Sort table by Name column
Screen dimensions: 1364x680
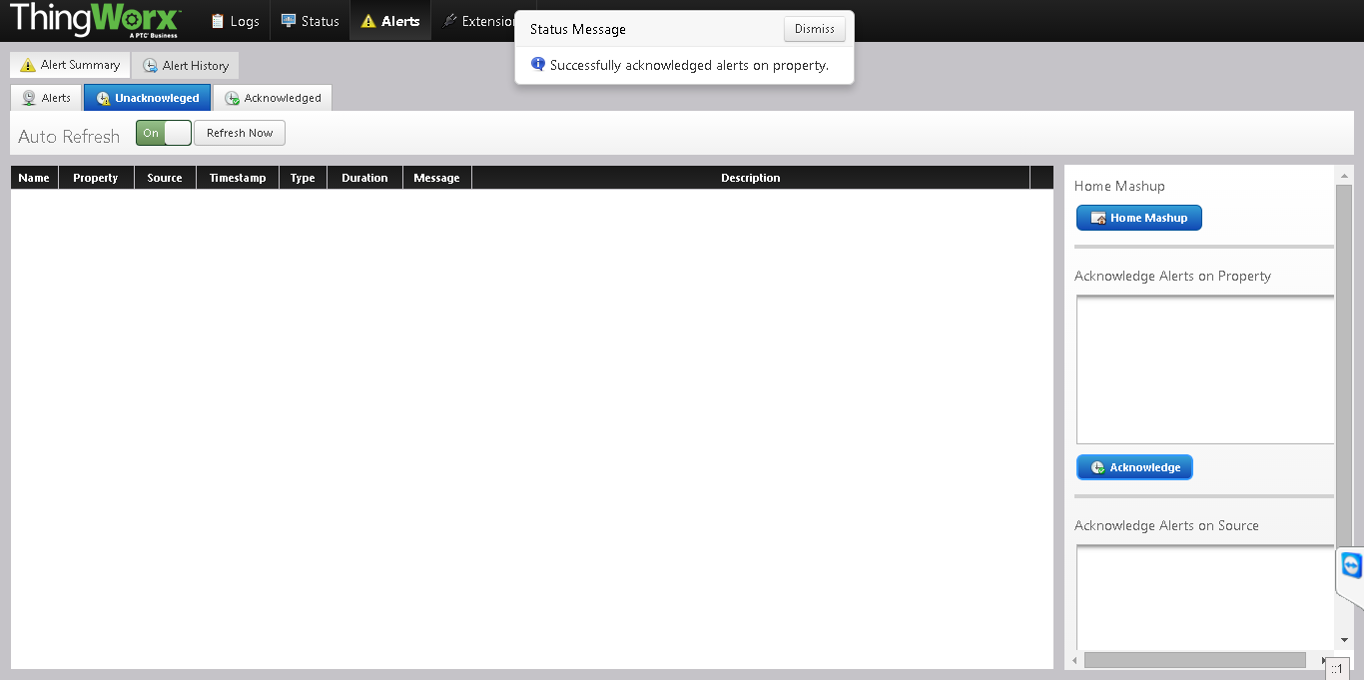34,178
